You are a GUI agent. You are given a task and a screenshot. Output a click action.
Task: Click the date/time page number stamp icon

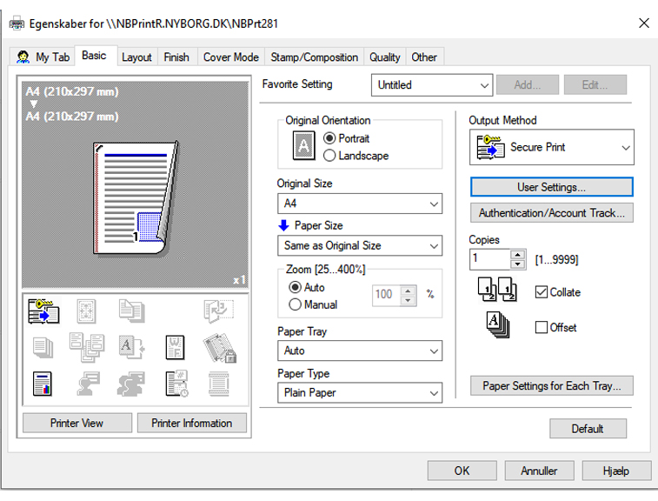point(175,383)
